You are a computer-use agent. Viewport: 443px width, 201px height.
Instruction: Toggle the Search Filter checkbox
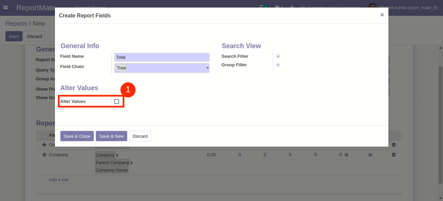point(278,56)
